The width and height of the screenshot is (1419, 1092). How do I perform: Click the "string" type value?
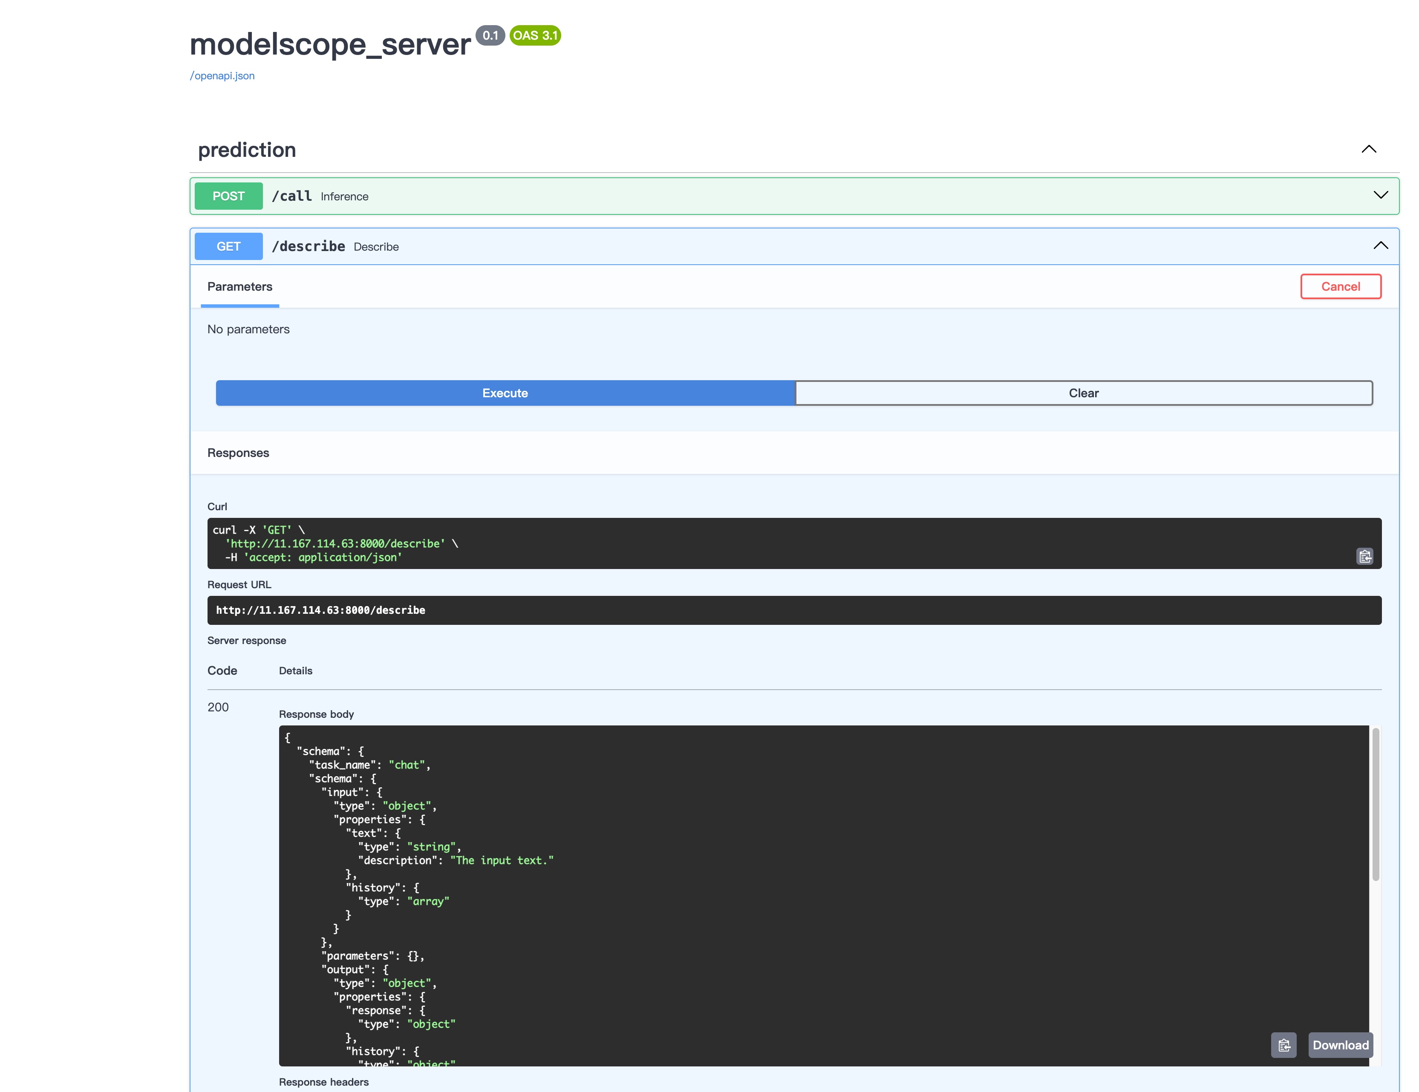click(x=431, y=847)
